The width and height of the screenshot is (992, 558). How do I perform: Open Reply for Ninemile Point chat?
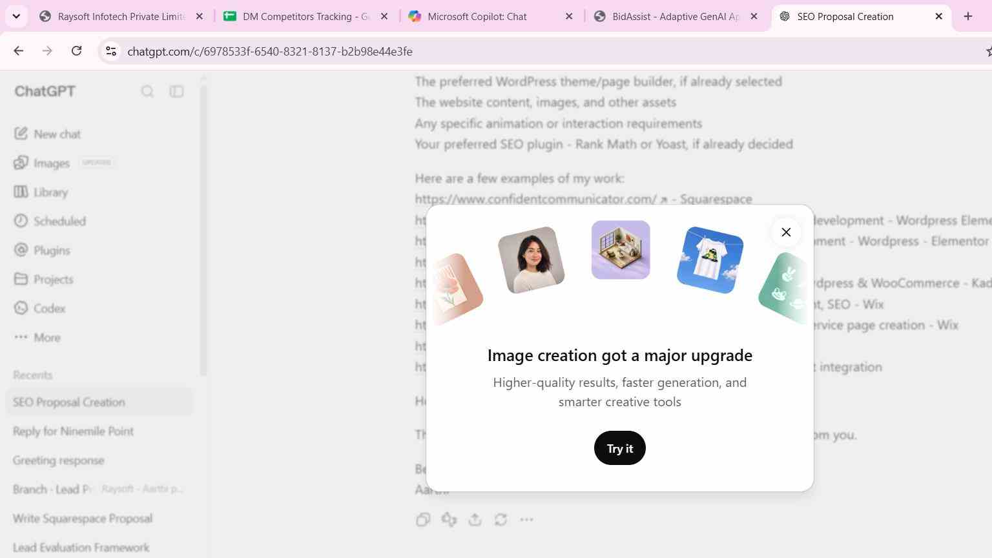click(x=73, y=431)
